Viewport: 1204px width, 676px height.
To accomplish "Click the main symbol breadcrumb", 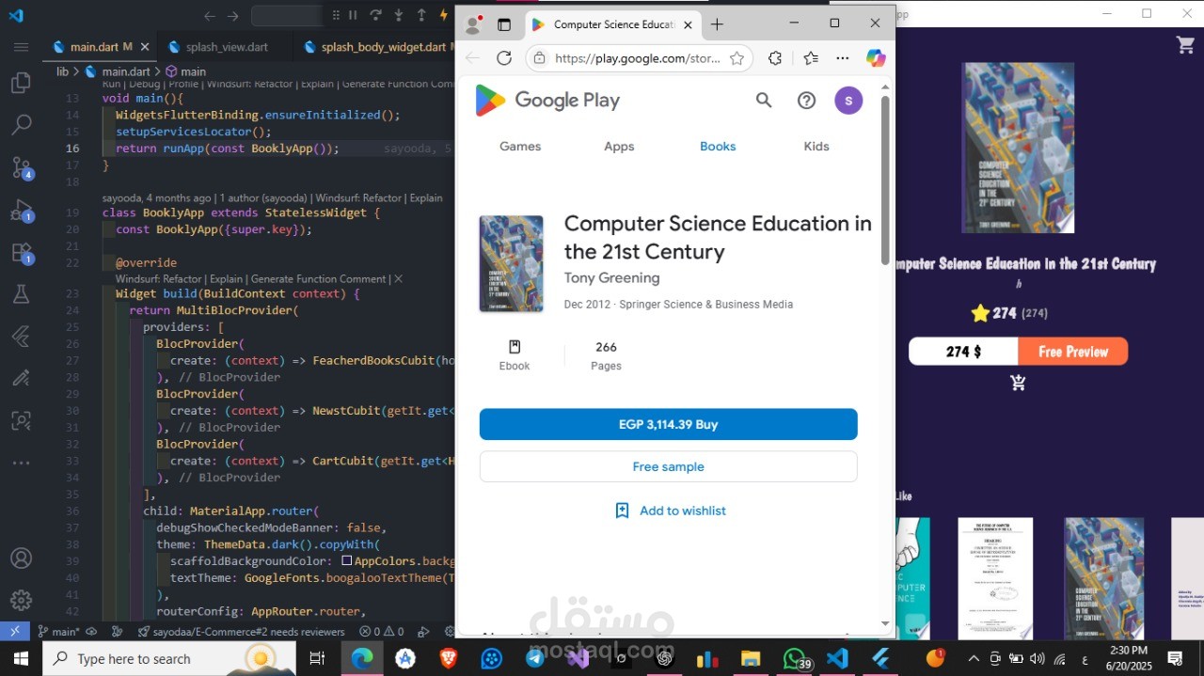I will [186, 71].
